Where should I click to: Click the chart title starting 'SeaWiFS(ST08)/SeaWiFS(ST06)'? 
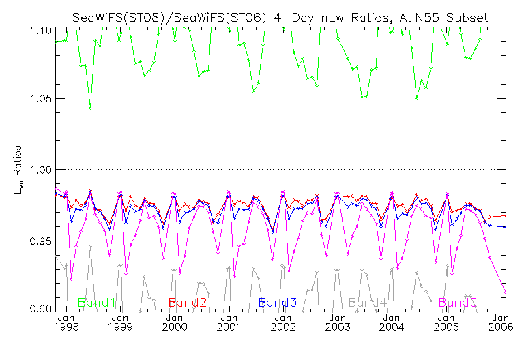280,17
